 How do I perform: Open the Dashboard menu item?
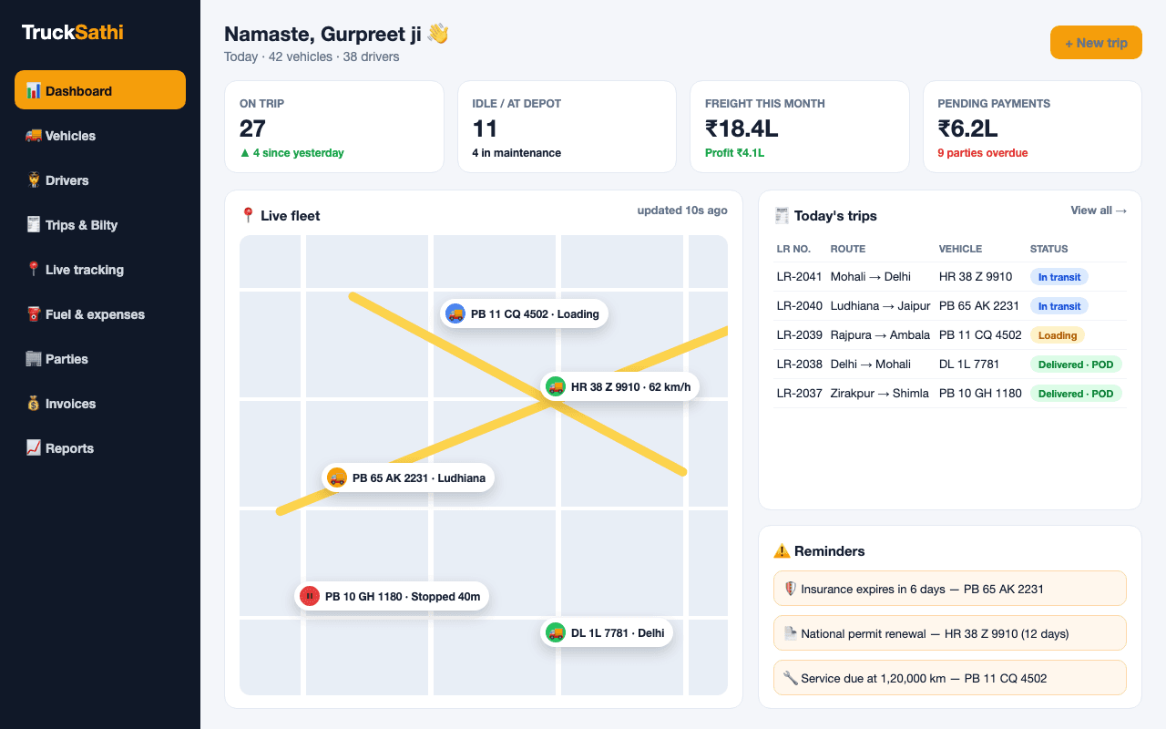coord(100,90)
